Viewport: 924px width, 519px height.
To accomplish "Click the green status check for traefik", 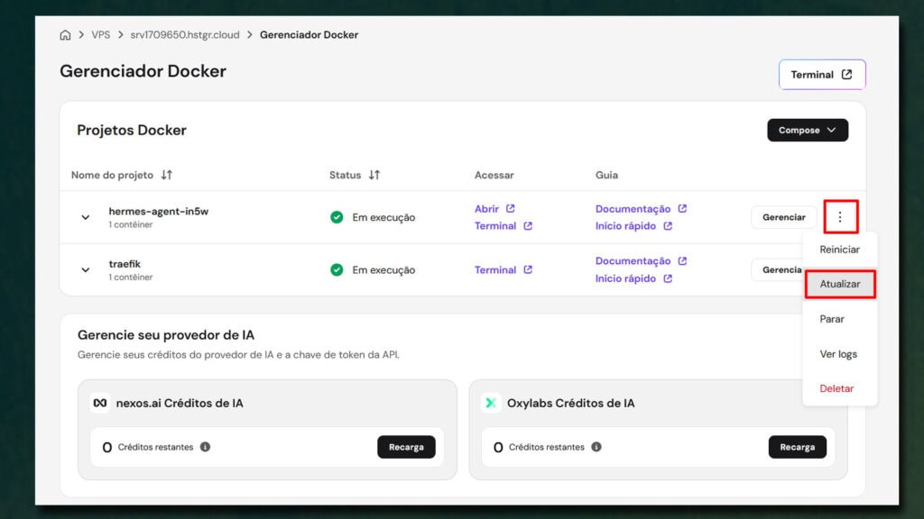I will click(x=337, y=269).
